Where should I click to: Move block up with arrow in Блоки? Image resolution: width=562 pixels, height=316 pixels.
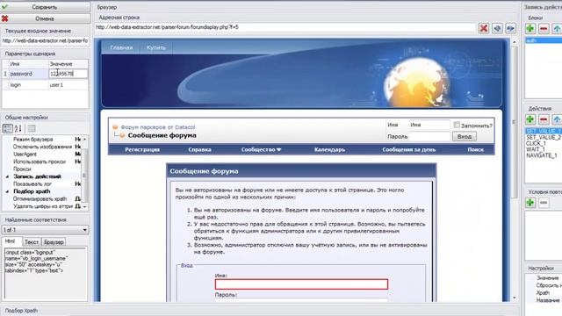557,28
